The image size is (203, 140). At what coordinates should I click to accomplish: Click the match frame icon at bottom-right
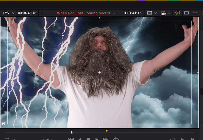point(173,139)
